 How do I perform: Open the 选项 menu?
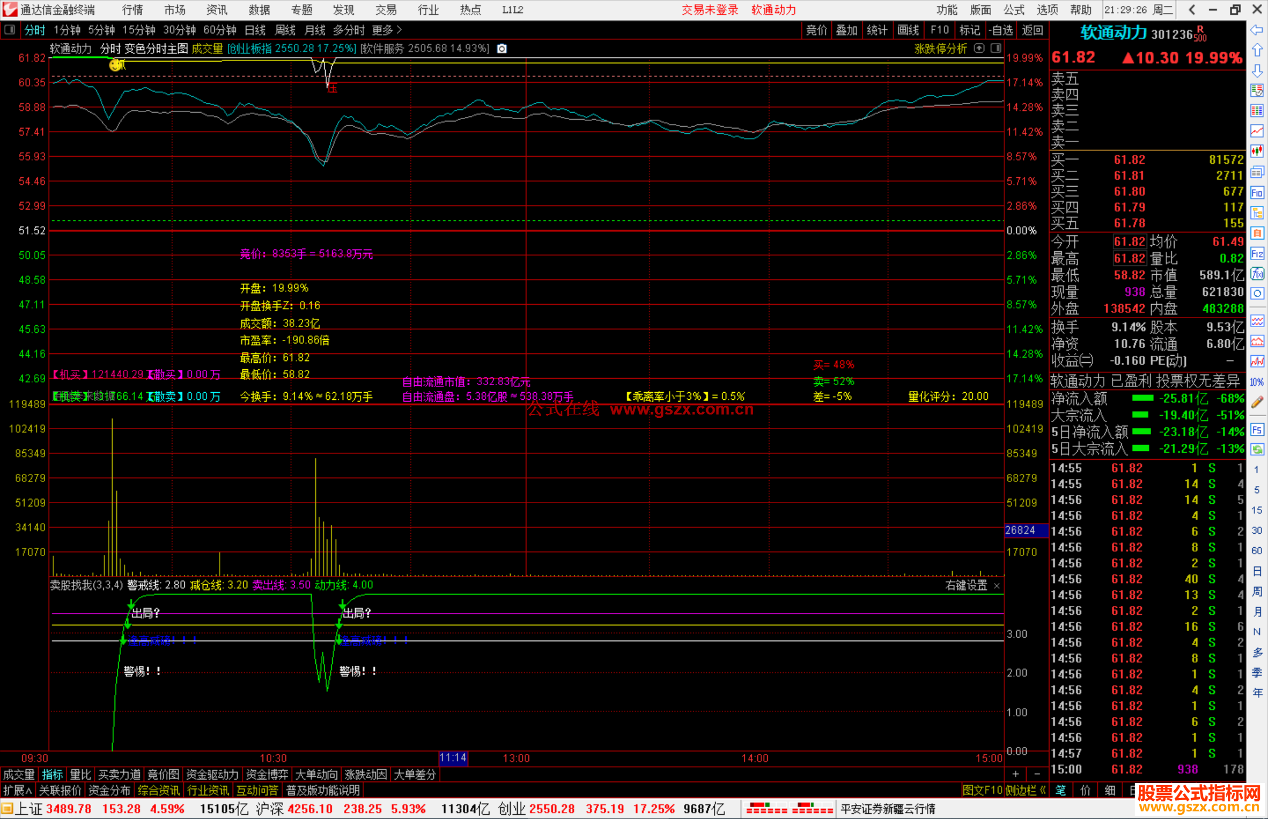[1047, 9]
